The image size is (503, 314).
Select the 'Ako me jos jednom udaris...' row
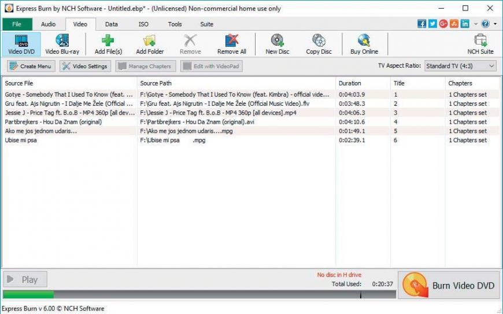click(251, 131)
